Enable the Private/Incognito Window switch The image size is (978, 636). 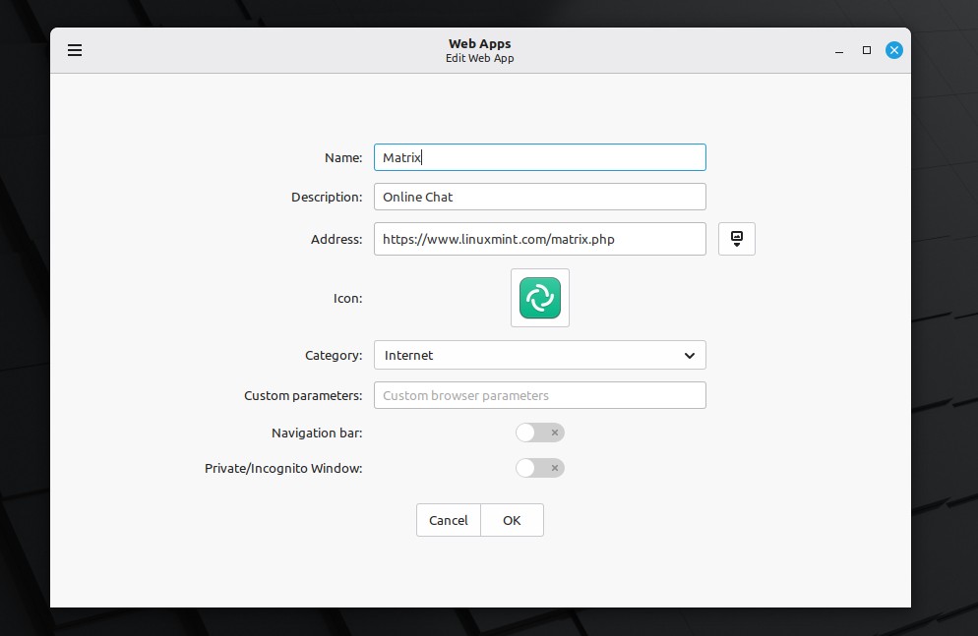click(540, 468)
